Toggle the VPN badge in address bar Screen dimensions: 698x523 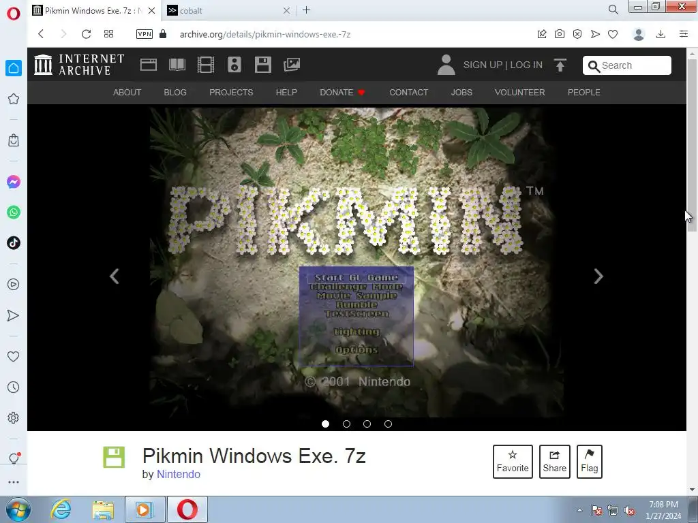tap(145, 34)
